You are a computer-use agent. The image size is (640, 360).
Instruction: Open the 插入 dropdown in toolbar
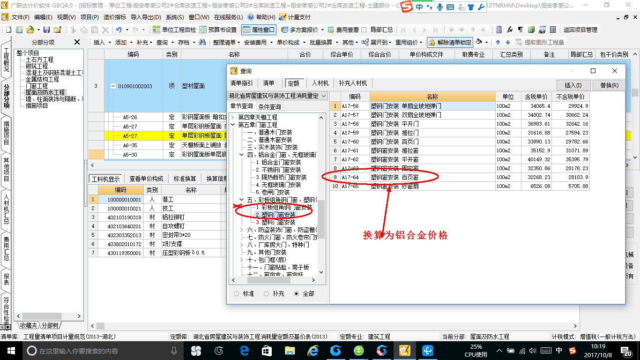point(102,42)
